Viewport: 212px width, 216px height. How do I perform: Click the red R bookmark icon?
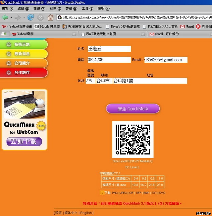tap(198, 26)
